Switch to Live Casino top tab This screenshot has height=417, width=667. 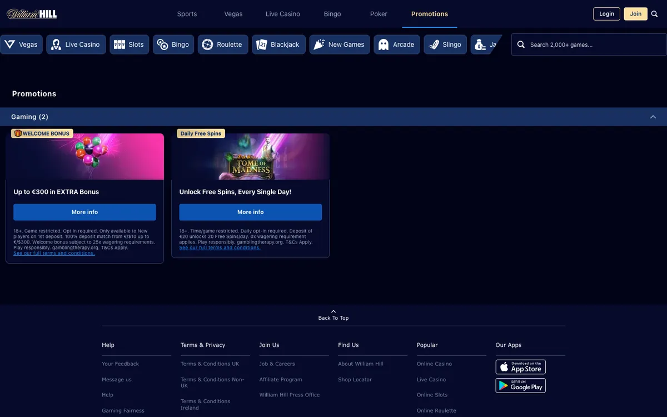pos(283,14)
